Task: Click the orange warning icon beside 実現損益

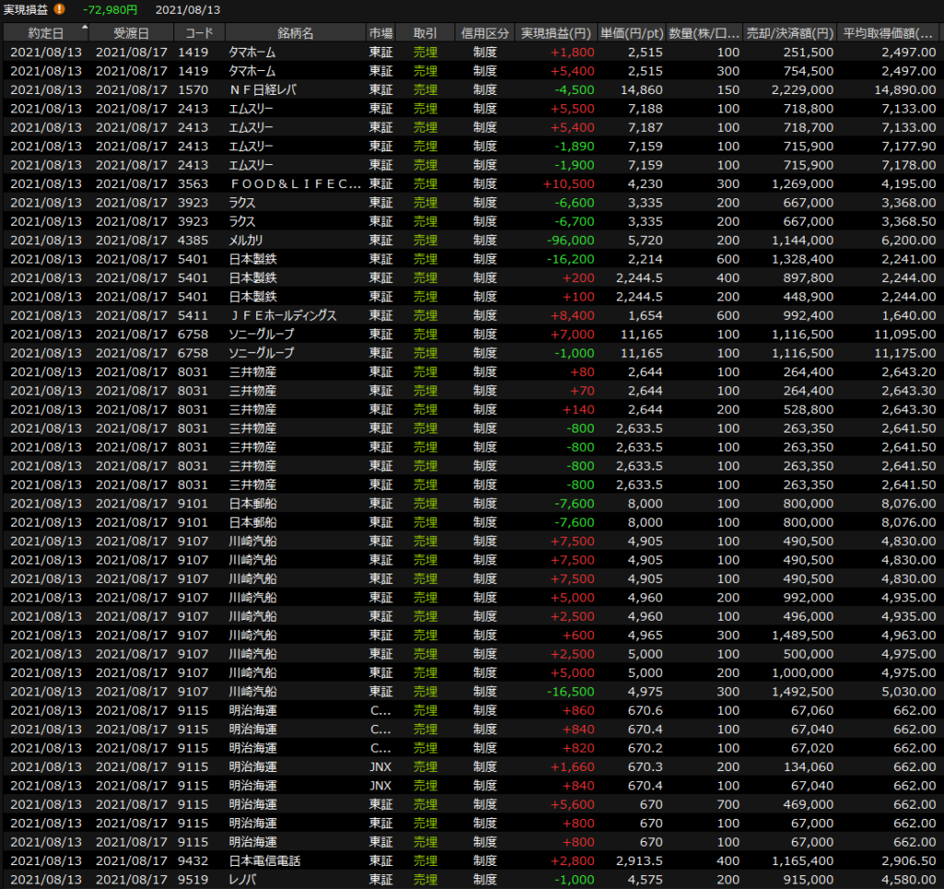Action: 60,9
